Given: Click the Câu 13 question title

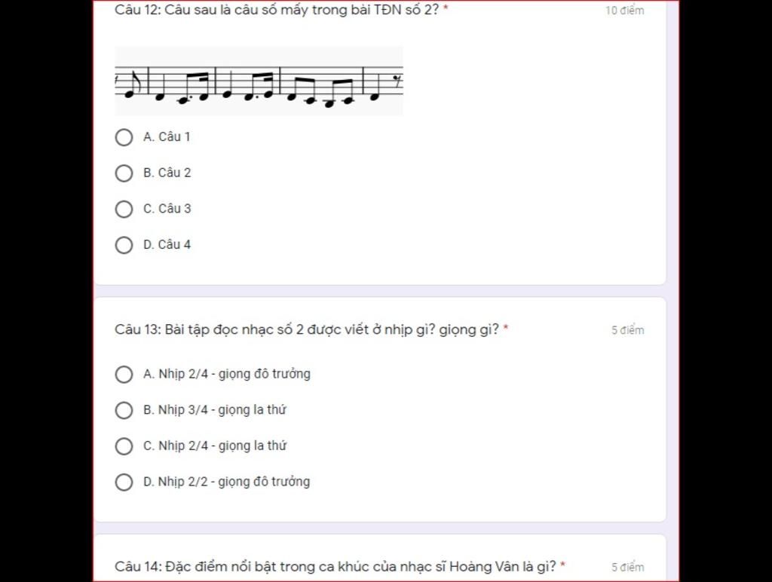Looking at the screenshot, I should 311,329.
